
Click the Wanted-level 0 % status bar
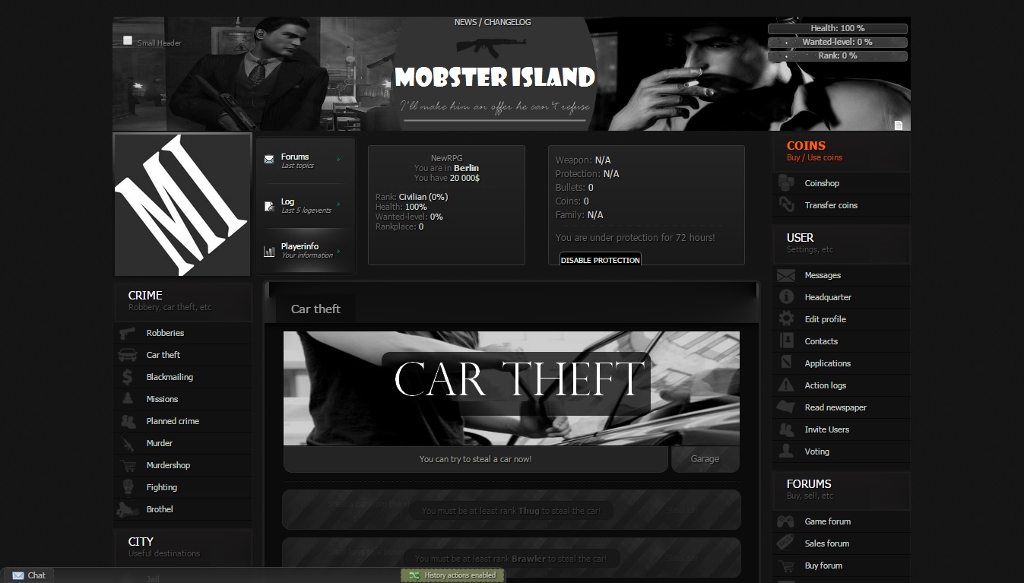838,43
